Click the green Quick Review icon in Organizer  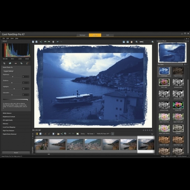pyautogui.click(x=78, y=134)
